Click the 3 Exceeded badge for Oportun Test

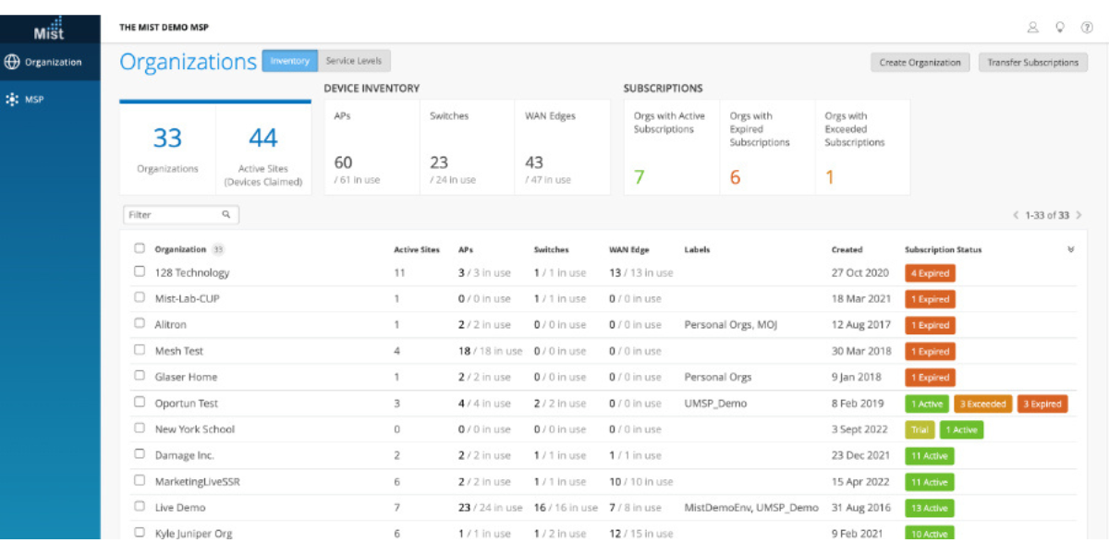click(x=982, y=403)
